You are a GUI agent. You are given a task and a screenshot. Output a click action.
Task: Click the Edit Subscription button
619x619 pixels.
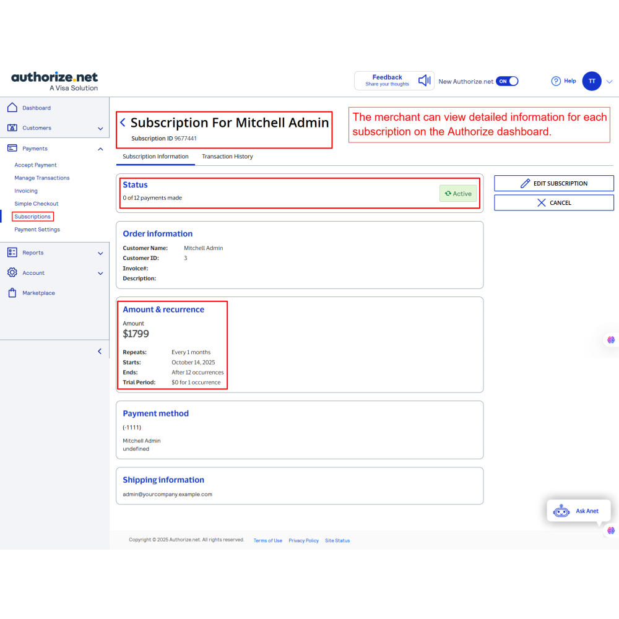553,183
